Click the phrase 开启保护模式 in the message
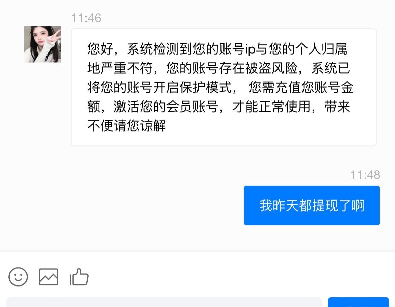The height and width of the screenshot is (307, 395). point(192,88)
